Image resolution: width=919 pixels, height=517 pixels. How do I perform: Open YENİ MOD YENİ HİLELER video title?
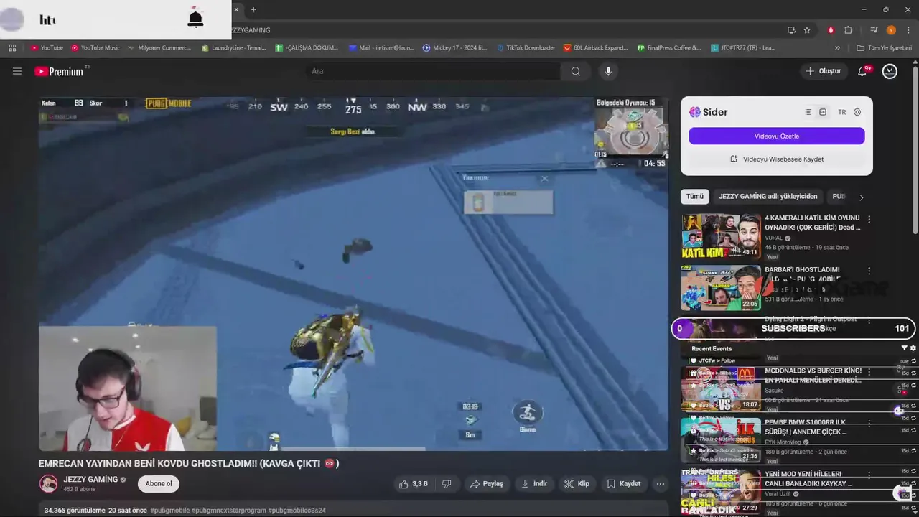(808, 479)
